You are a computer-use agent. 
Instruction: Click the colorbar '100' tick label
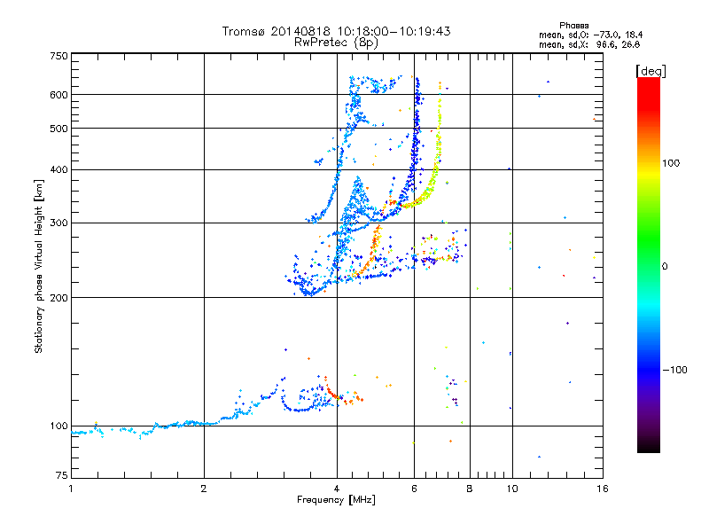point(671,163)
